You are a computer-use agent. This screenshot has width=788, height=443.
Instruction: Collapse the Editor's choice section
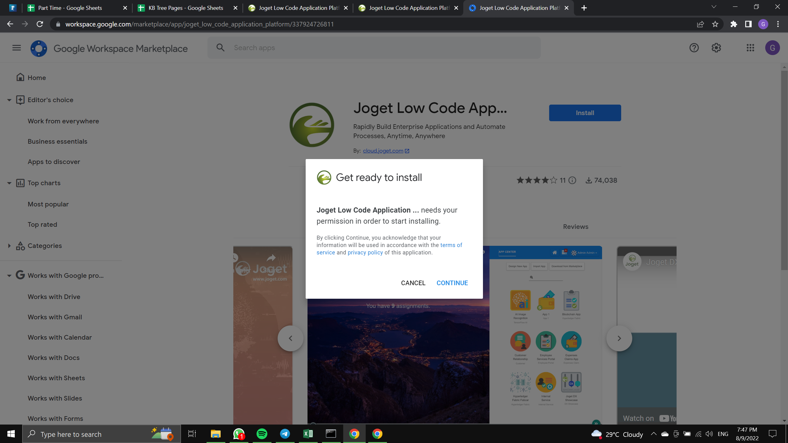[9, 100]
